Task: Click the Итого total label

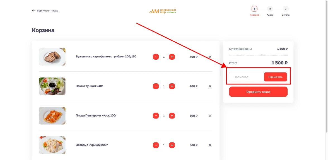Action: [x=233, y=63]
